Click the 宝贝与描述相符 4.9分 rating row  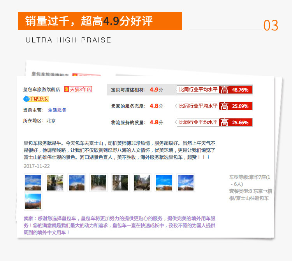pyautogui.click(x=180, y=90)
